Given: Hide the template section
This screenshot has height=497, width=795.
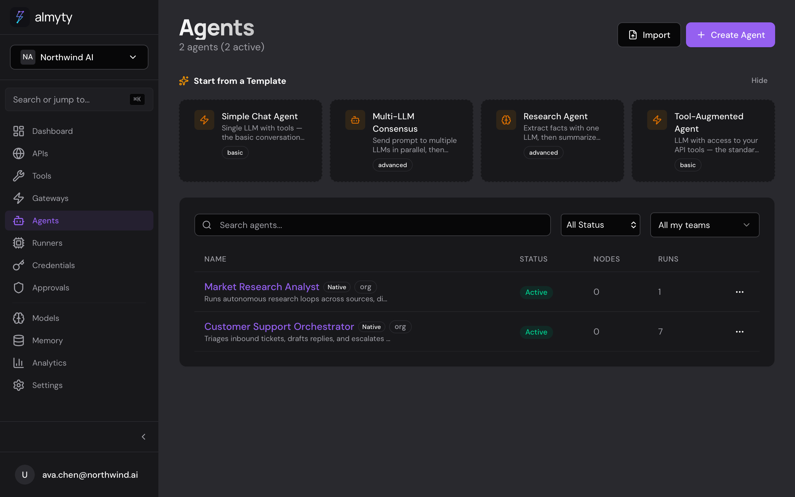Looking at the screenshot, I should [x=759, y=80].
